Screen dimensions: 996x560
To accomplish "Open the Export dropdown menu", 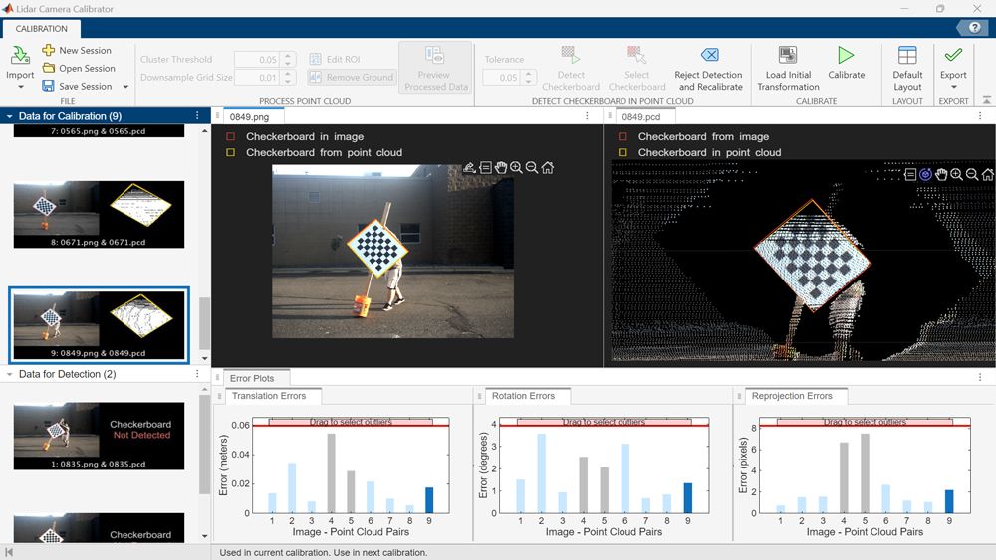I will click(953, 87).
